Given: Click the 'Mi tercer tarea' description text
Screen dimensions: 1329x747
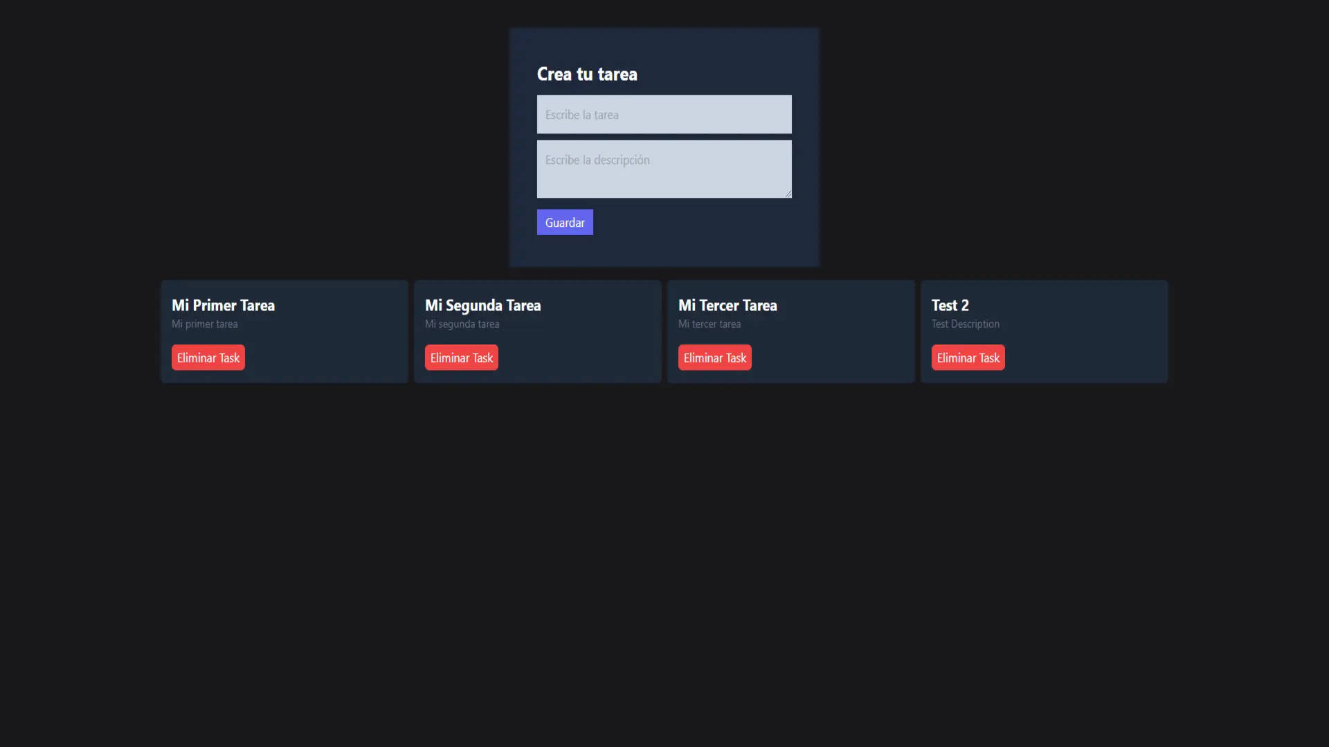Looking at the screenshot, I should click(x=709, y=324).
